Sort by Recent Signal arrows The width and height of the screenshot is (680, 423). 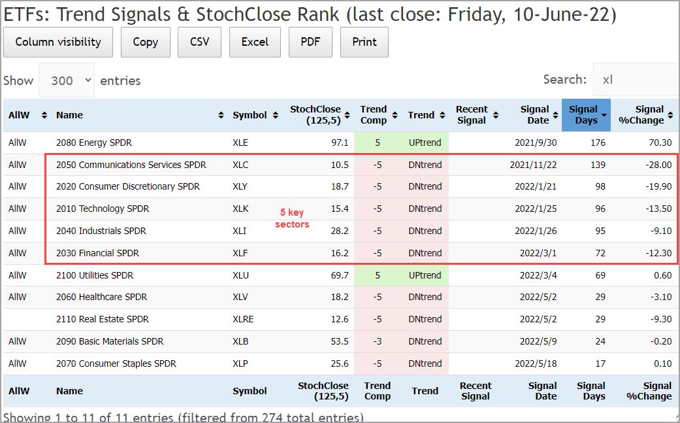[496, 115]
